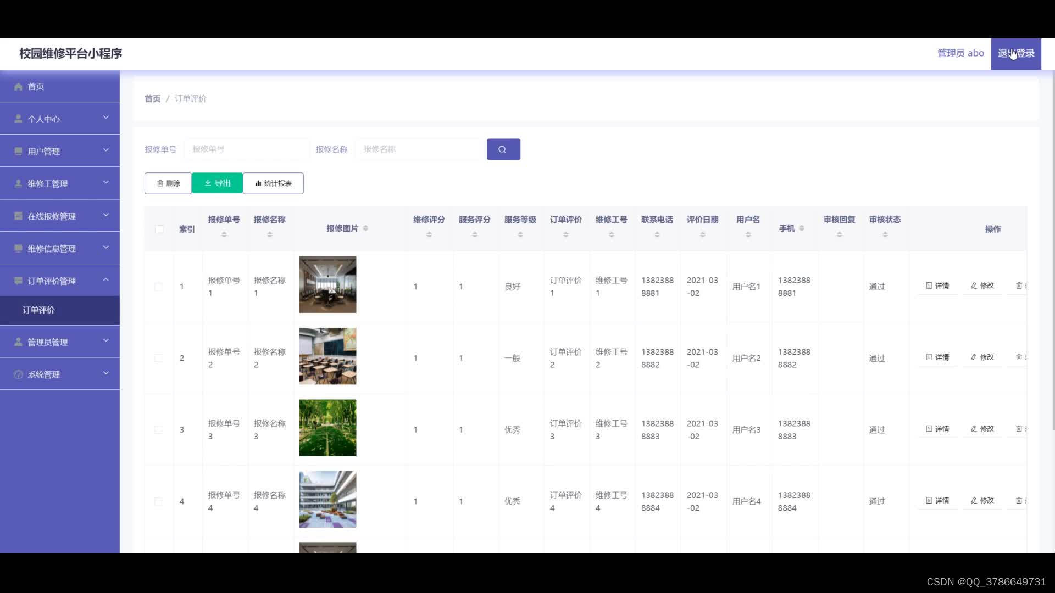The width and height of the screenshot is (1055, 593).
Task: Sort by 服务等级 column sort icon
Action: tap(520, 235)
